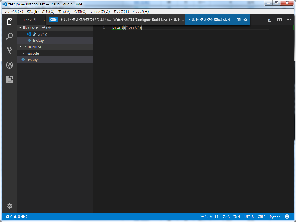
Task: Open the 選択(C) menu
Action: pyautogui.click(x=48, y=12)
